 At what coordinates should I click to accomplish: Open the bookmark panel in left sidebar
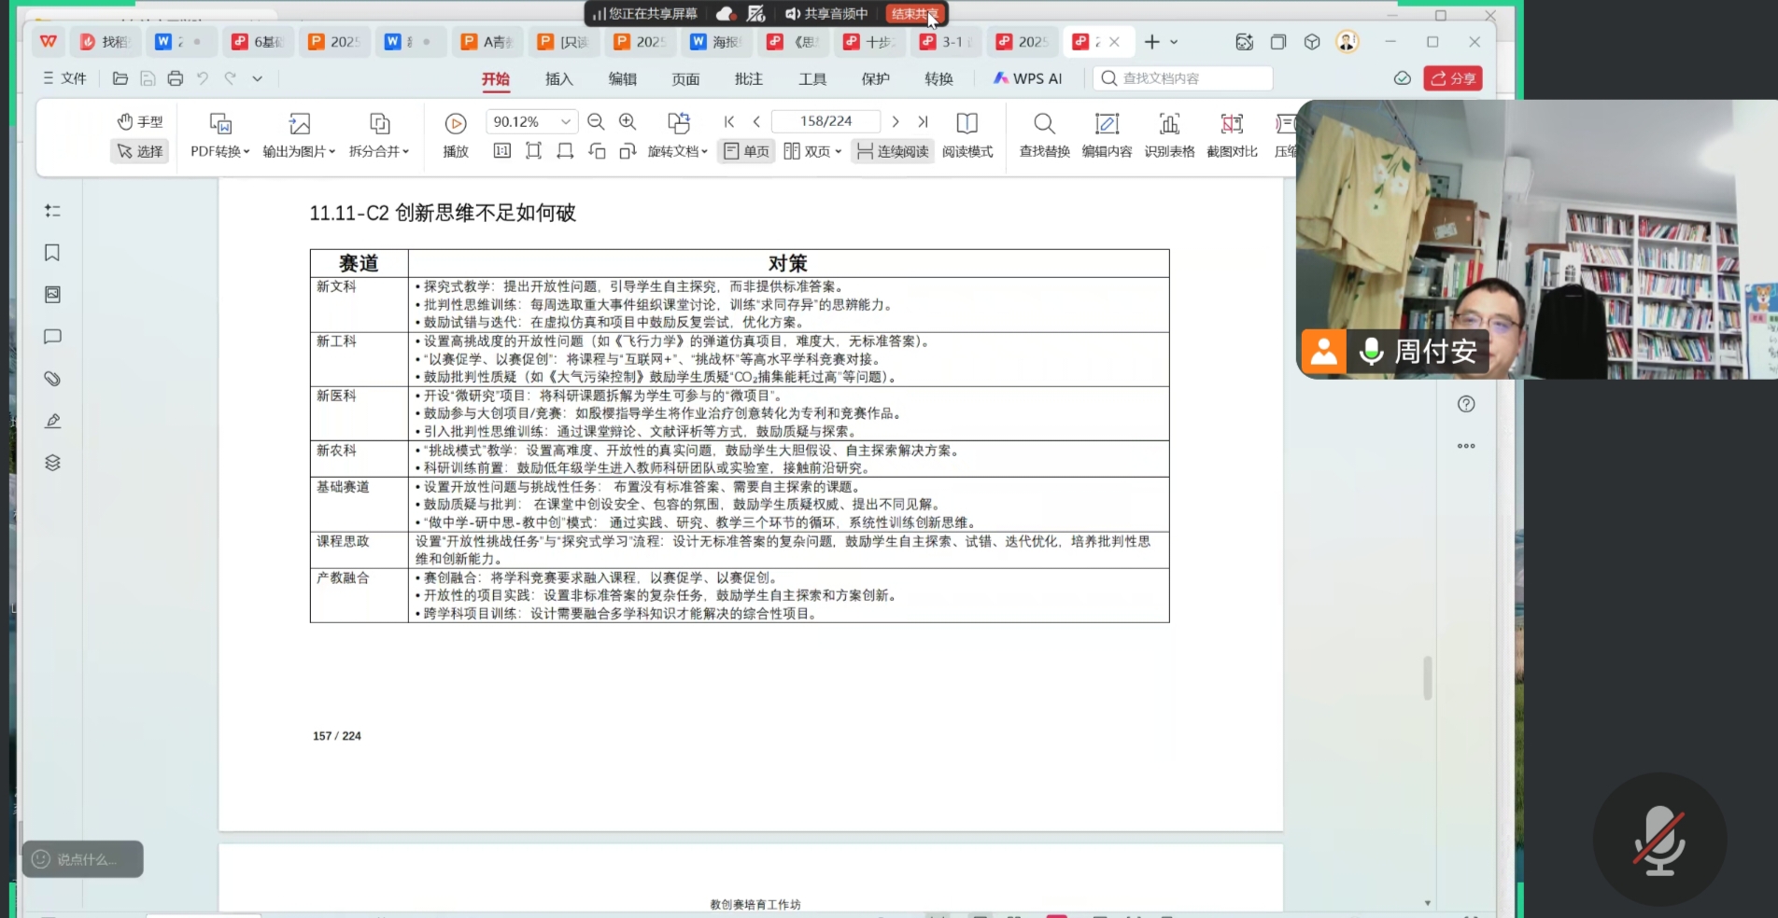[52, 253]
